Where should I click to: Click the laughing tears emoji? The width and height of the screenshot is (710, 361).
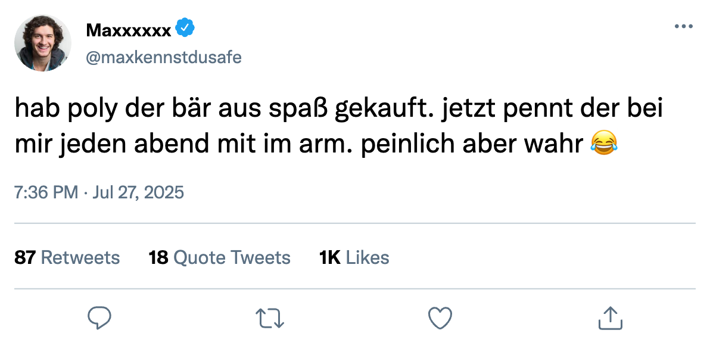(605, 143)
